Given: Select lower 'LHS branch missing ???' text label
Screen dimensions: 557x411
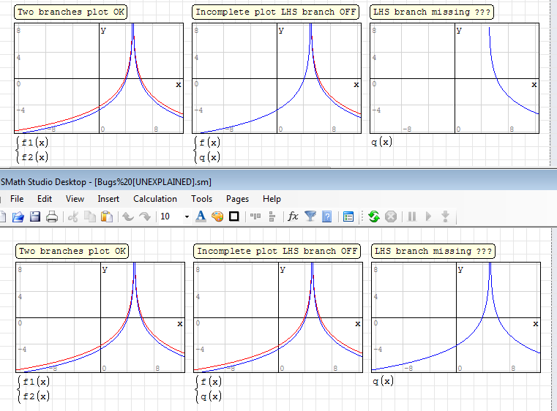Looking at the screenshot, I should pos(433,251).
